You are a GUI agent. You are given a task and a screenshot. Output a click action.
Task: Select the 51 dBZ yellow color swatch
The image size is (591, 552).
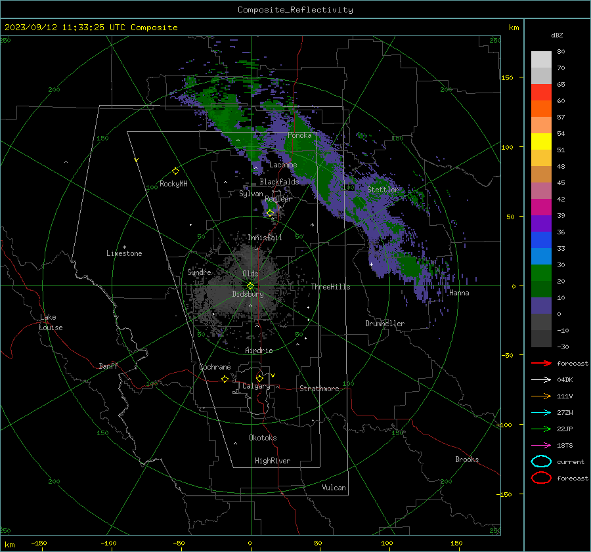(x=541, y=142)
